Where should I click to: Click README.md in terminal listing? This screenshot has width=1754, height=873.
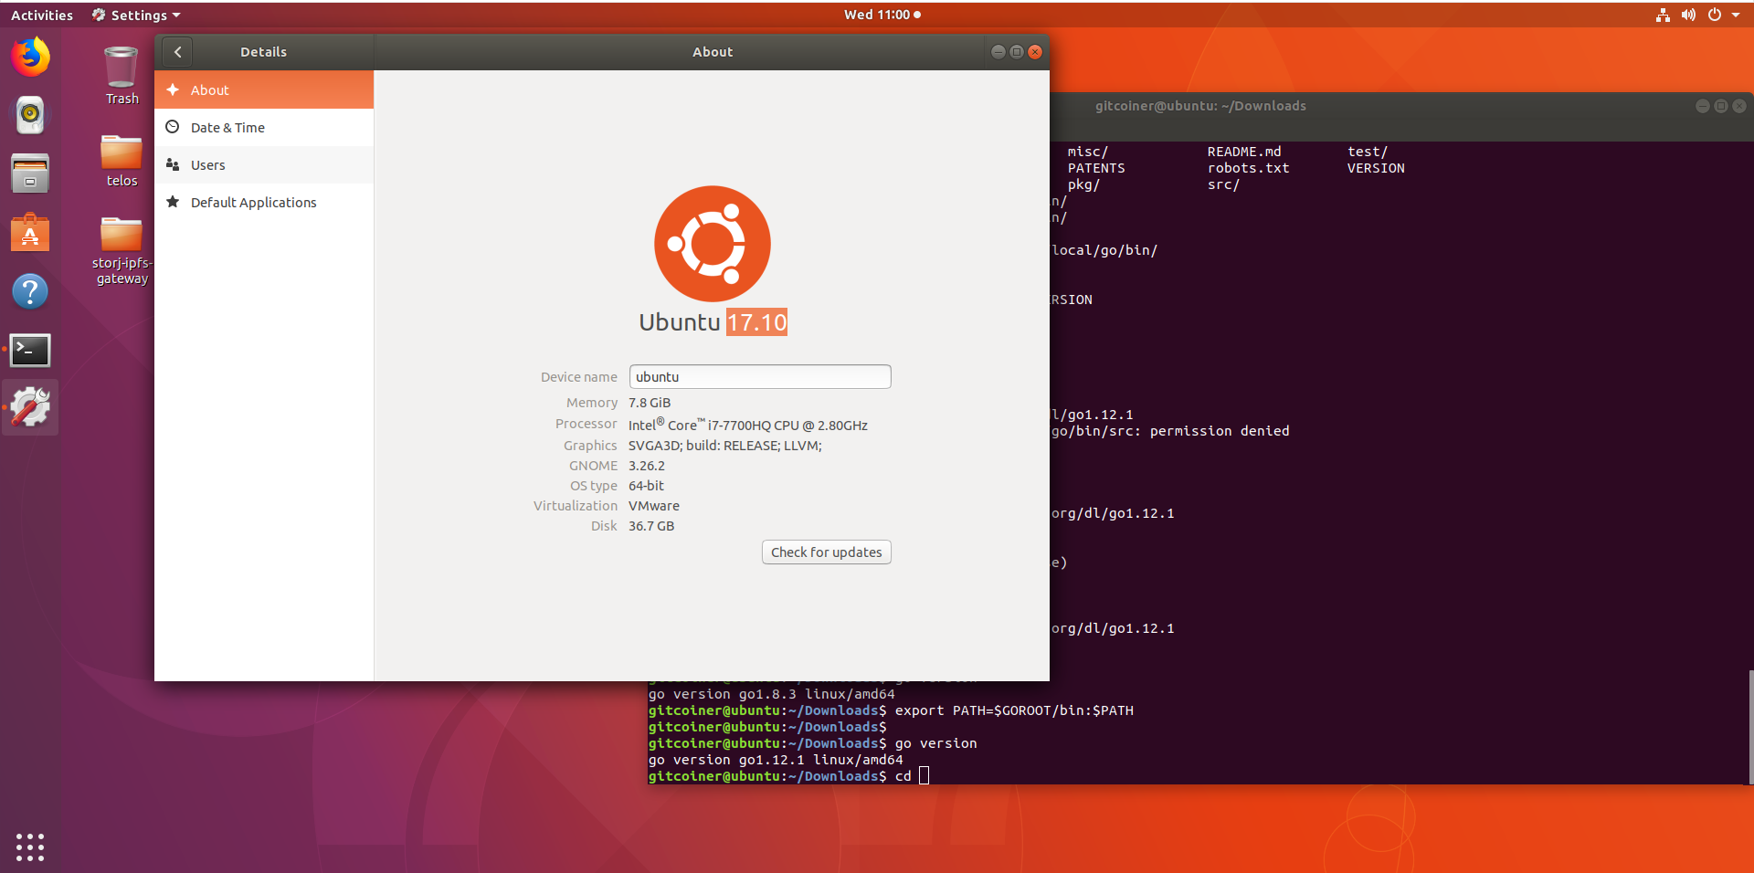click(x=1244, y=152)
